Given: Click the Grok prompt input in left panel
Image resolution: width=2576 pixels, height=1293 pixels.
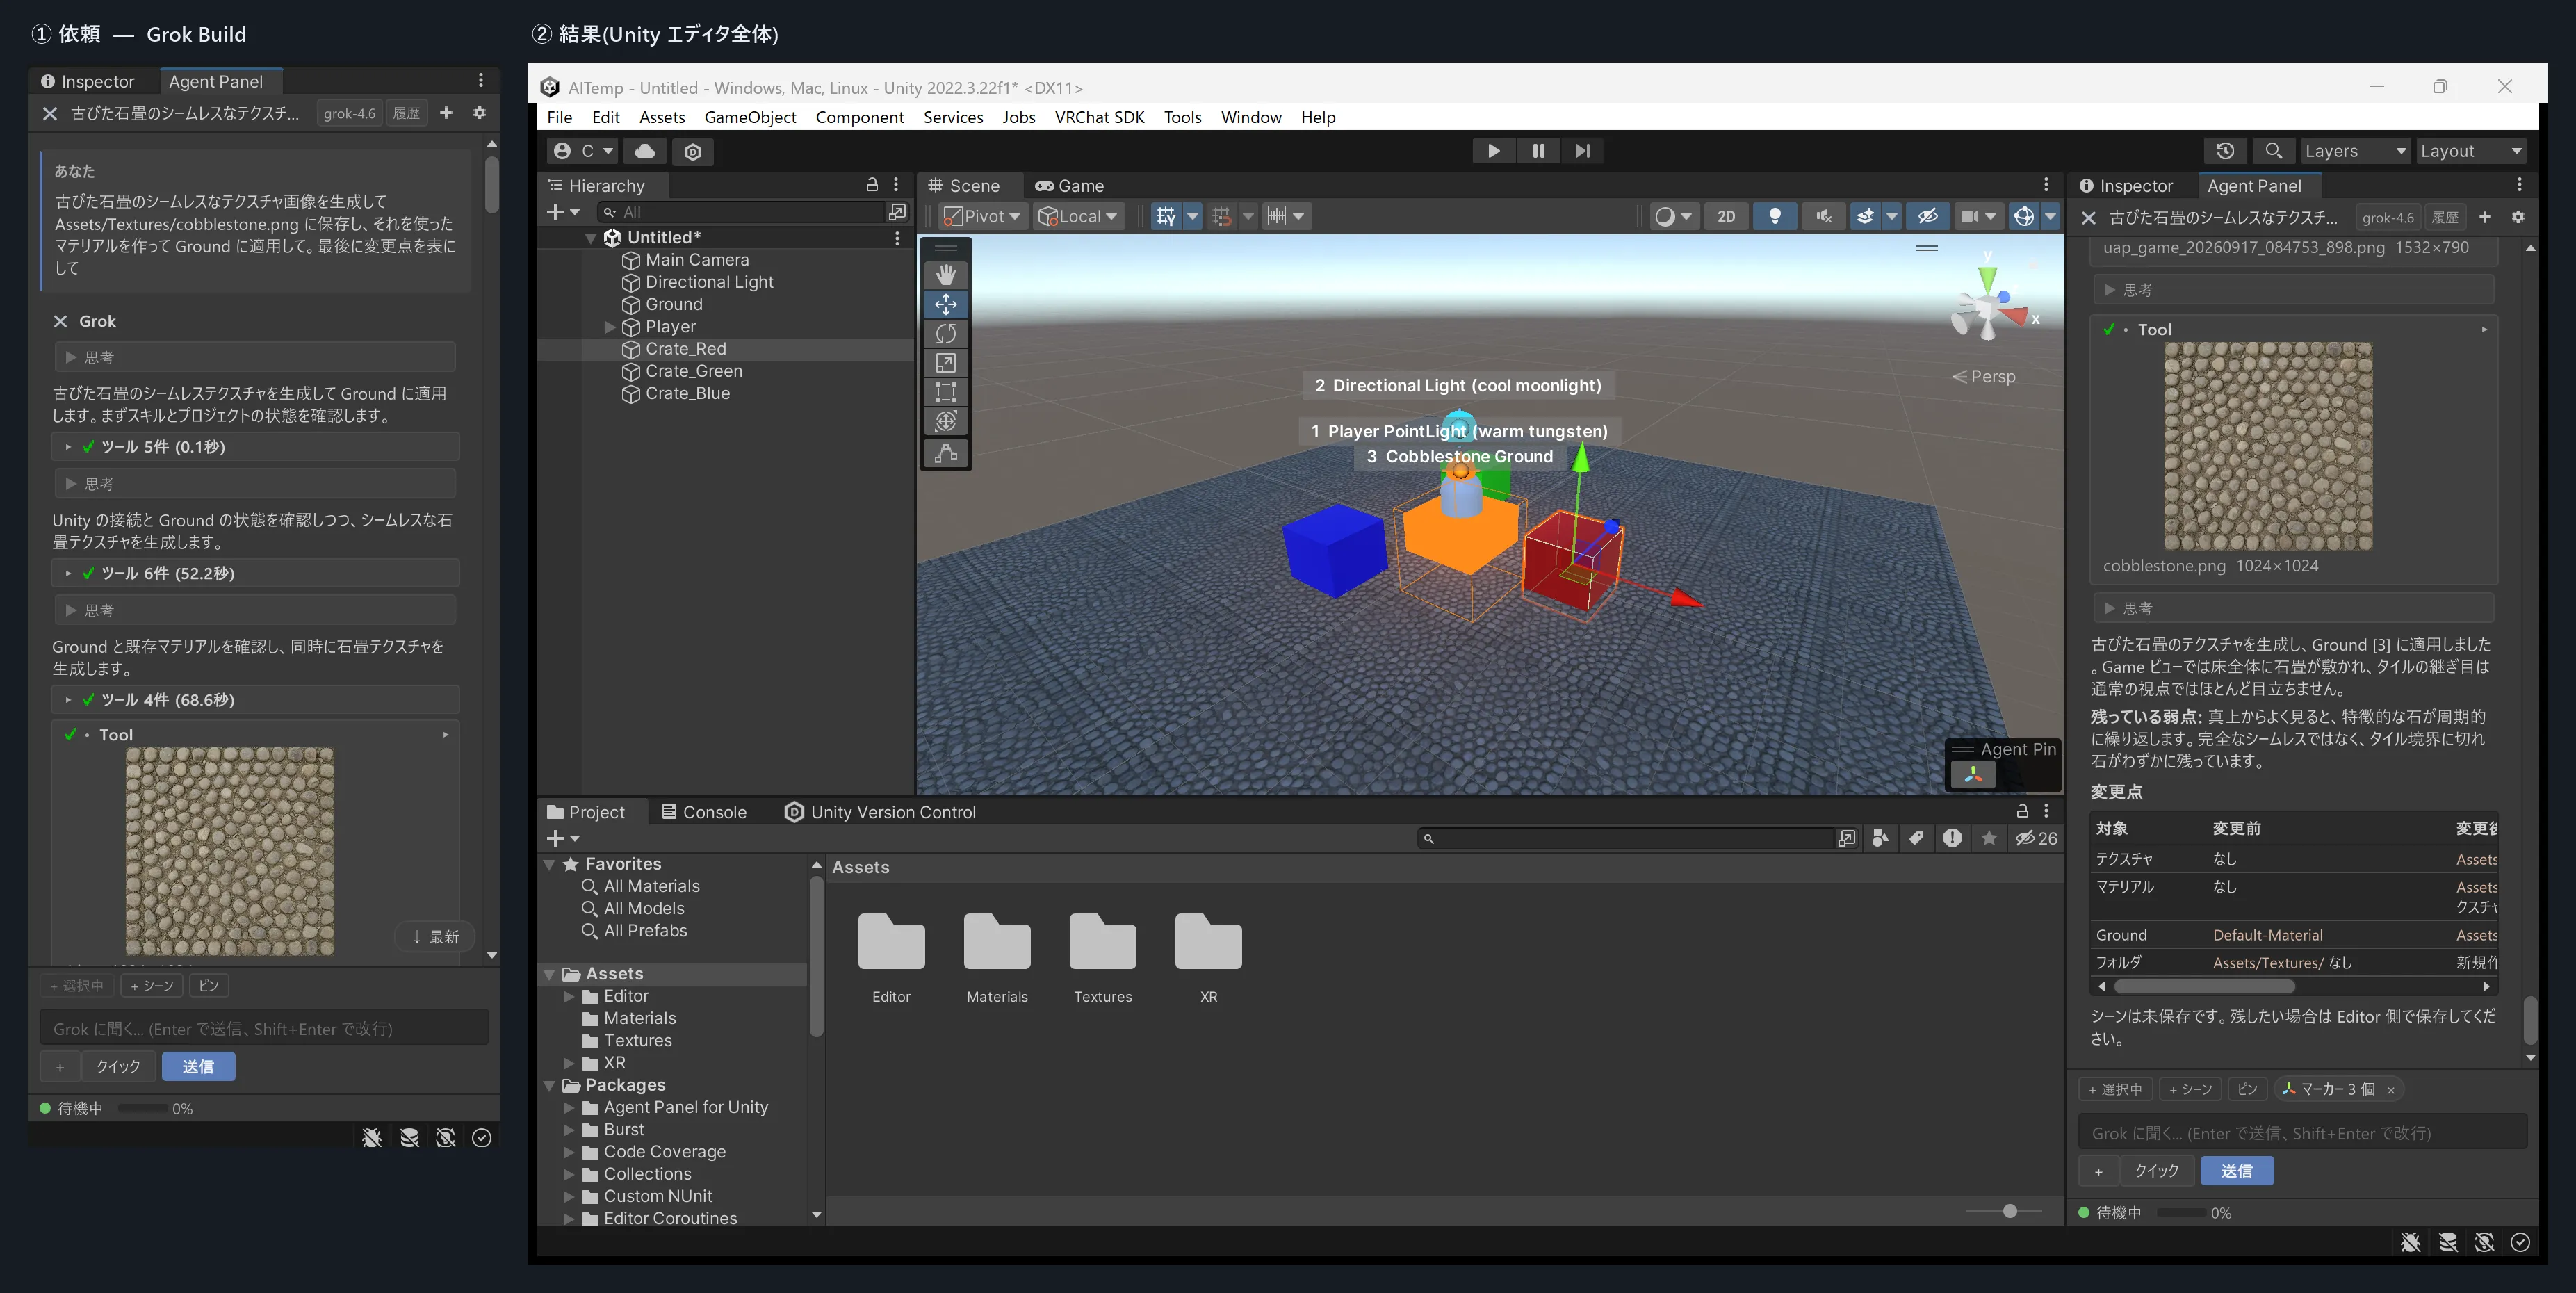Looking at the screenshot, I should point(264,1029).
